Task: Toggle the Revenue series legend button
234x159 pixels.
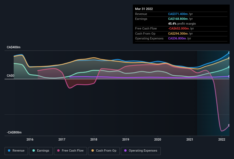Action: [x=16, y=151]
